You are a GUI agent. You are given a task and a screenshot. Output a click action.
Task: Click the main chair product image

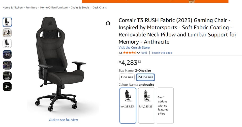tap(63, 65)
